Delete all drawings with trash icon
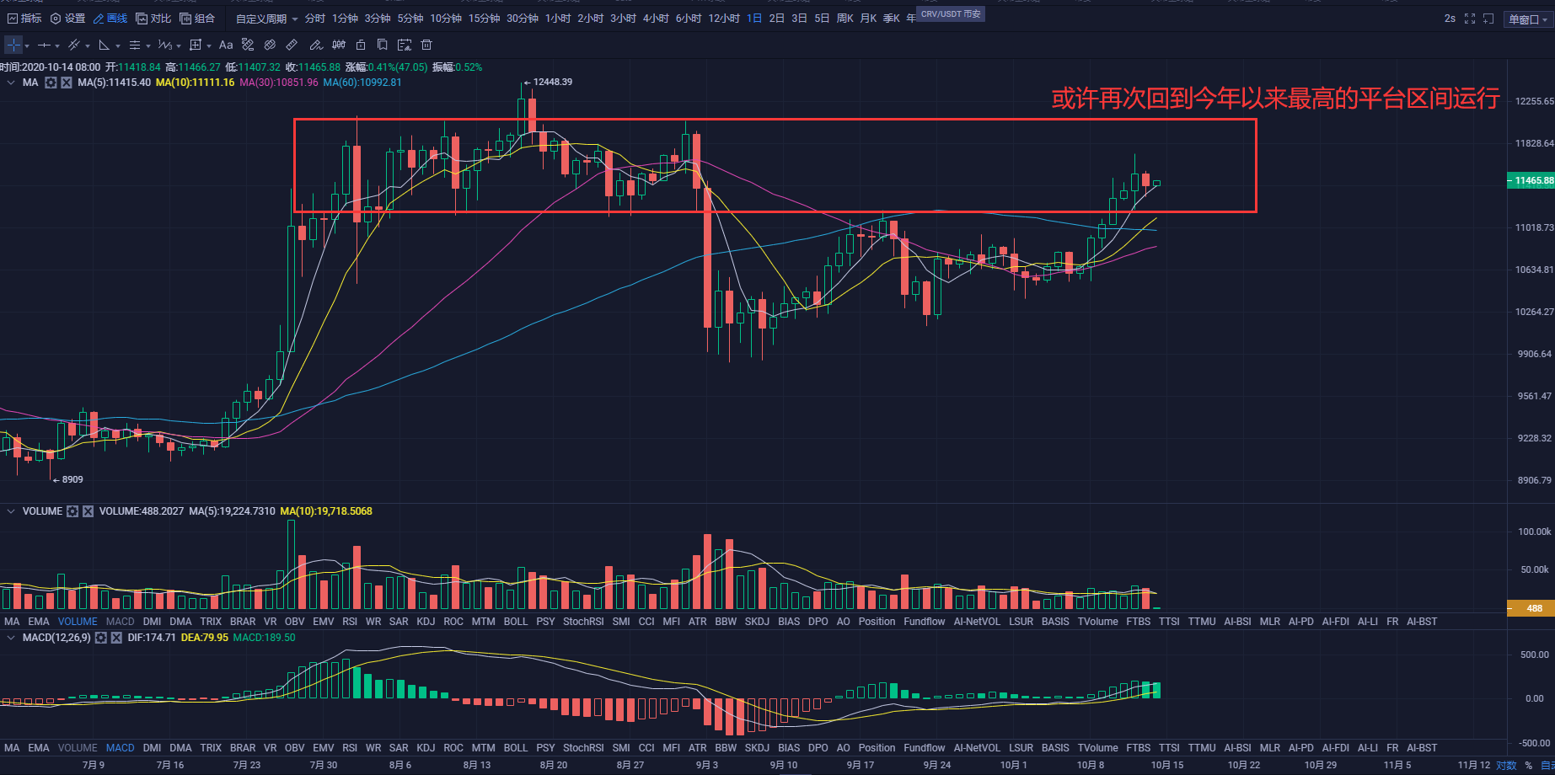Image resolution: width=1555 pixels, height=775 pixels. [x=426, y=45]
